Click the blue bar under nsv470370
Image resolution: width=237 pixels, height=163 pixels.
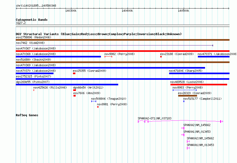(x=35, y=73)
